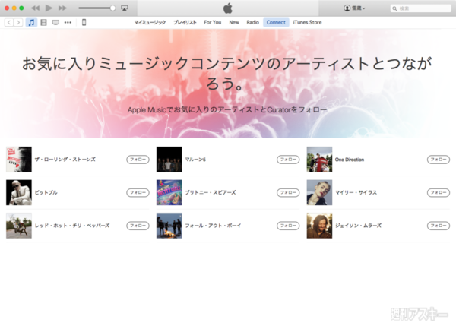The image size is (456, 329).
Task: Open the AirPlay output icon
Action: (x=125, y=8)
